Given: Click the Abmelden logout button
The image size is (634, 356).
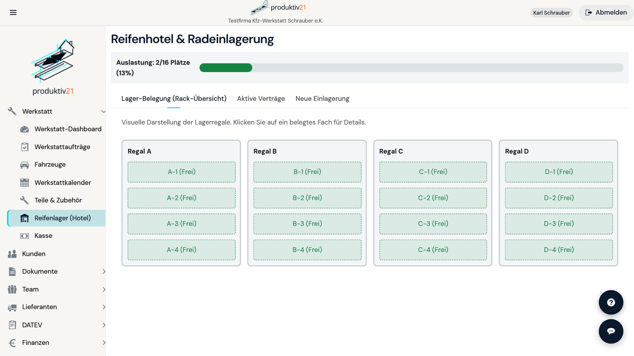Looking at the screenshot, I should pos(606,13).
